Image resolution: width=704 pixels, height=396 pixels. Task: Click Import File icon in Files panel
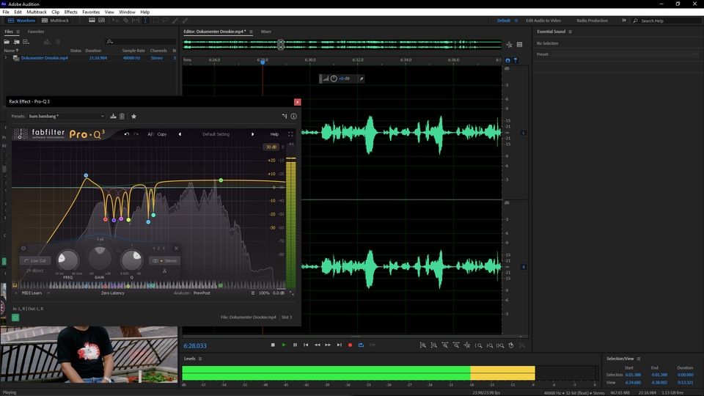(17, 42)
